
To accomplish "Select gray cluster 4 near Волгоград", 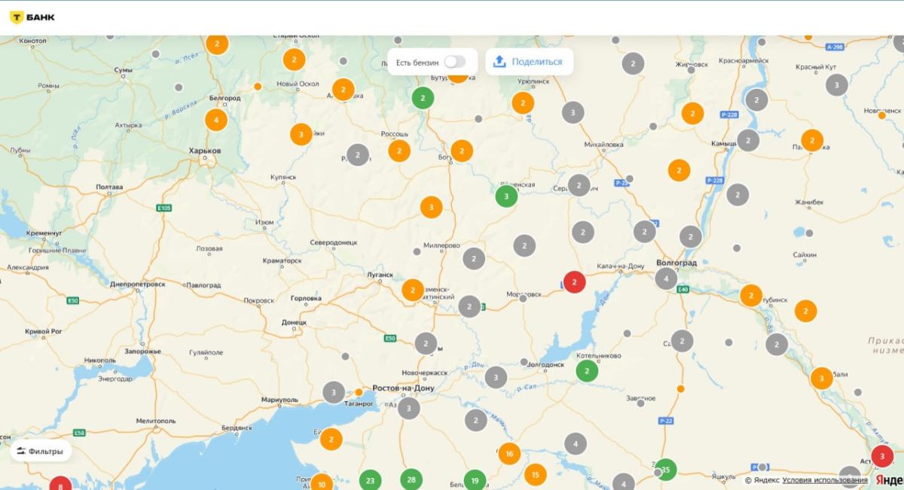I will 666,279.
